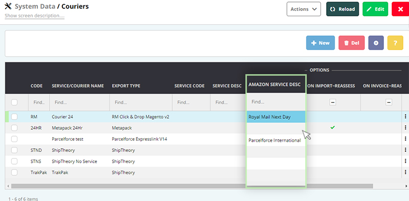Open row menu for STND ShipTheory
The width and height of the screenshot is (409, 201).
[x=405, y=150]
